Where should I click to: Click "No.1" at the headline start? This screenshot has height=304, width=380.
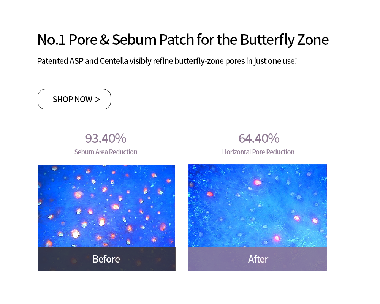pos(51,40)
